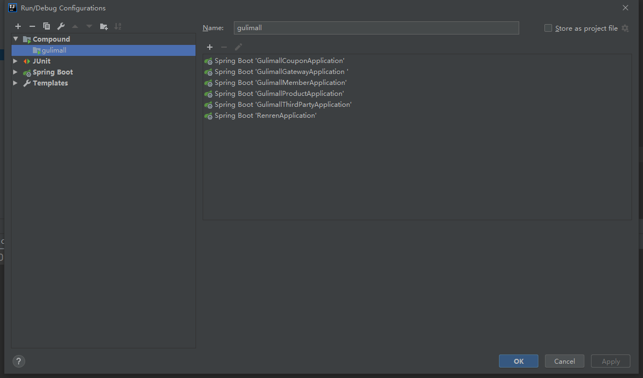Click GulimallCouponApplication Spring Boot icon
The image size is (643, 378).
(x=208, y=61)
